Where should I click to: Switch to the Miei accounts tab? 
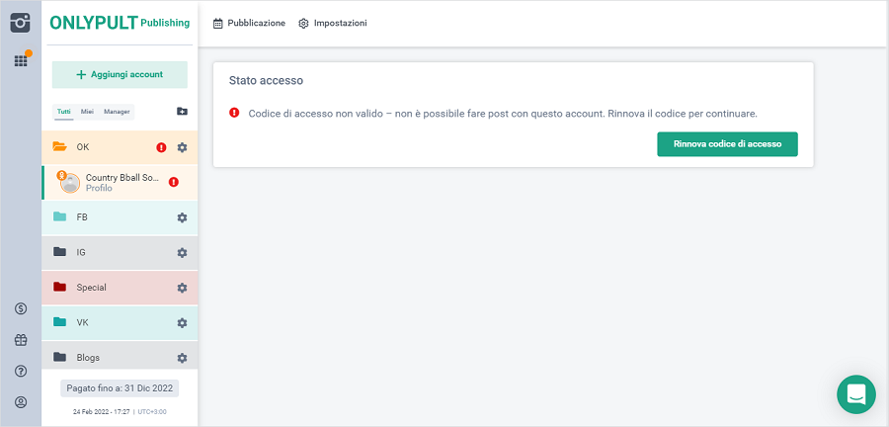(87, 112)
